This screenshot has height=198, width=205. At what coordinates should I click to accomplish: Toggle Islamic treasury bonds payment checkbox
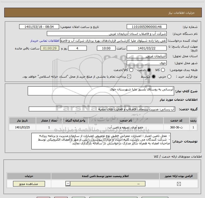pyautogui.click(x=129, y=77)
